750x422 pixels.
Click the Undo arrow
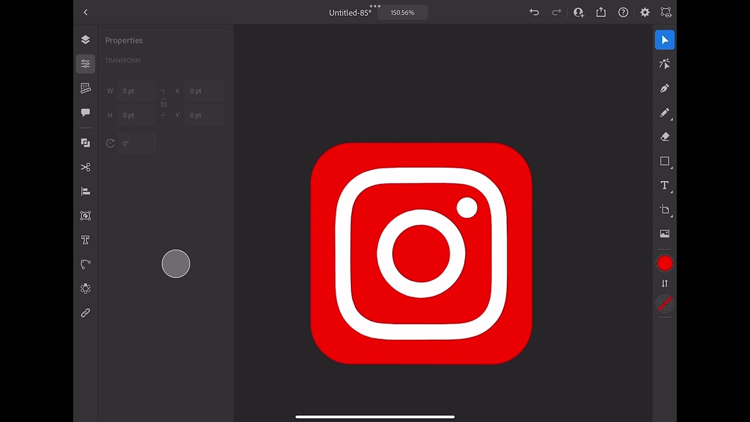click(534, 12)
